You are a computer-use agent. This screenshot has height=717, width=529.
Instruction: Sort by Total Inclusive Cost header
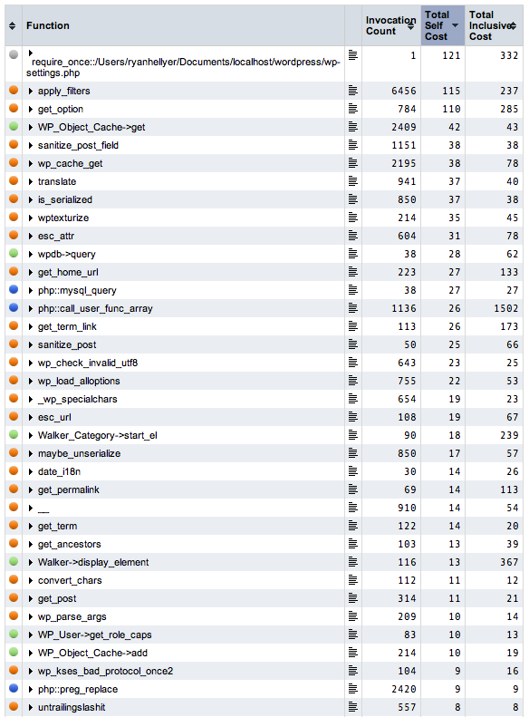tap(493, 25)
